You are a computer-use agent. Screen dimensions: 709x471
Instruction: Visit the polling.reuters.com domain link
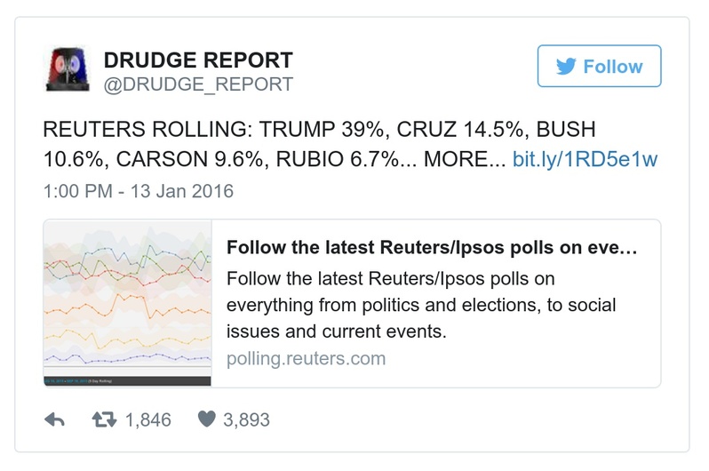pyautogui.click(x=307, y=359)
